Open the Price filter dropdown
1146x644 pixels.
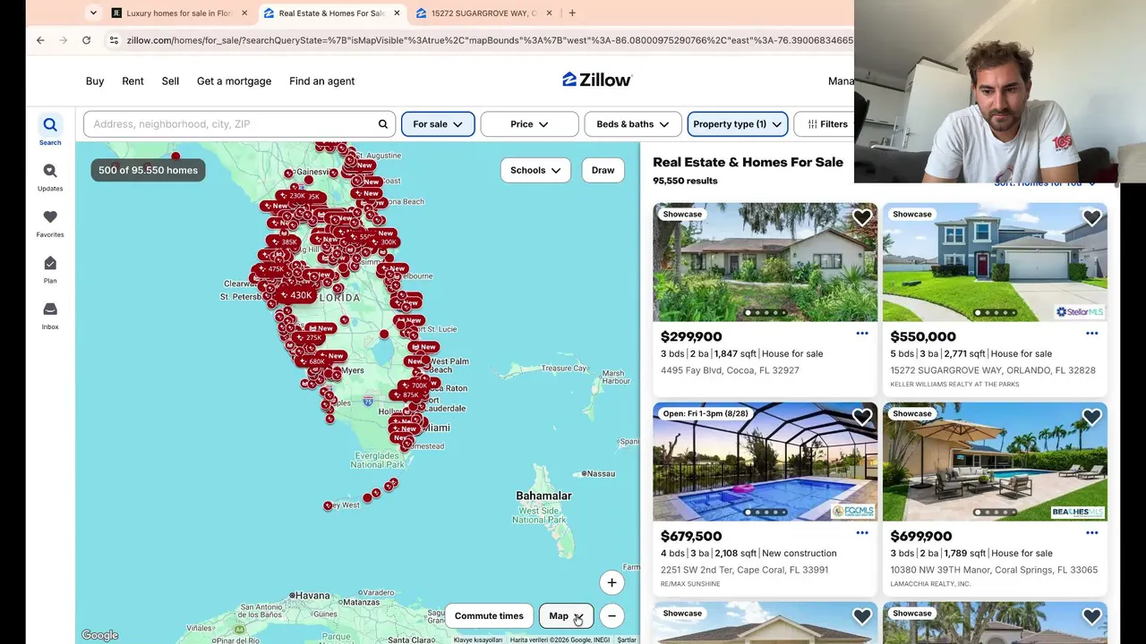(530, 124)
